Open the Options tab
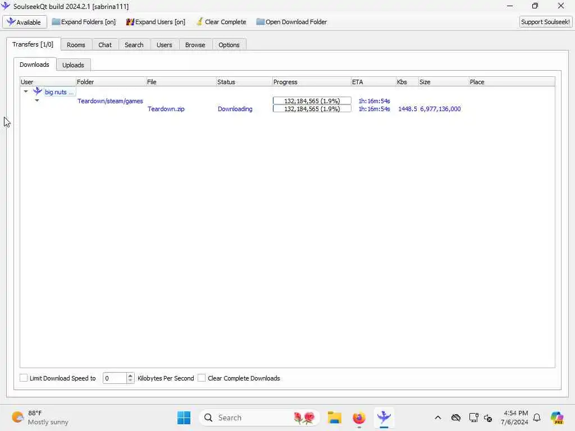575x431 pixels. (x=229, y=45)
